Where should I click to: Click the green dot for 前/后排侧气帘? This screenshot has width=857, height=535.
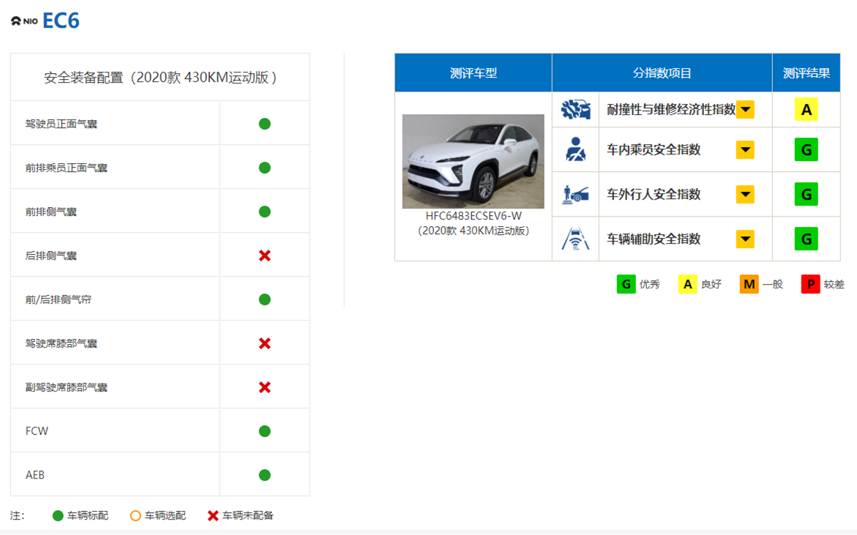tap(264, 299)
